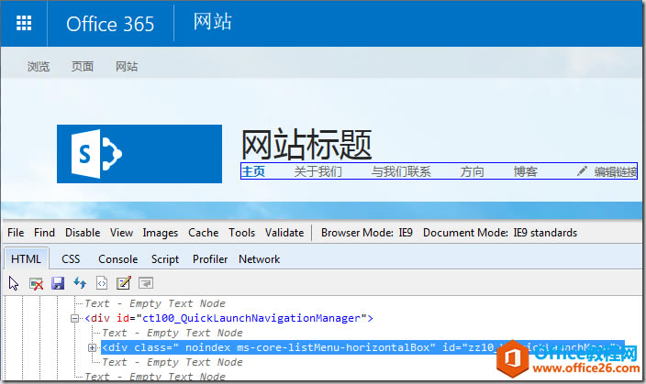Click the Office 365 brand link
The height and width of the screenshot is (384, 646).
pos(110,24)
